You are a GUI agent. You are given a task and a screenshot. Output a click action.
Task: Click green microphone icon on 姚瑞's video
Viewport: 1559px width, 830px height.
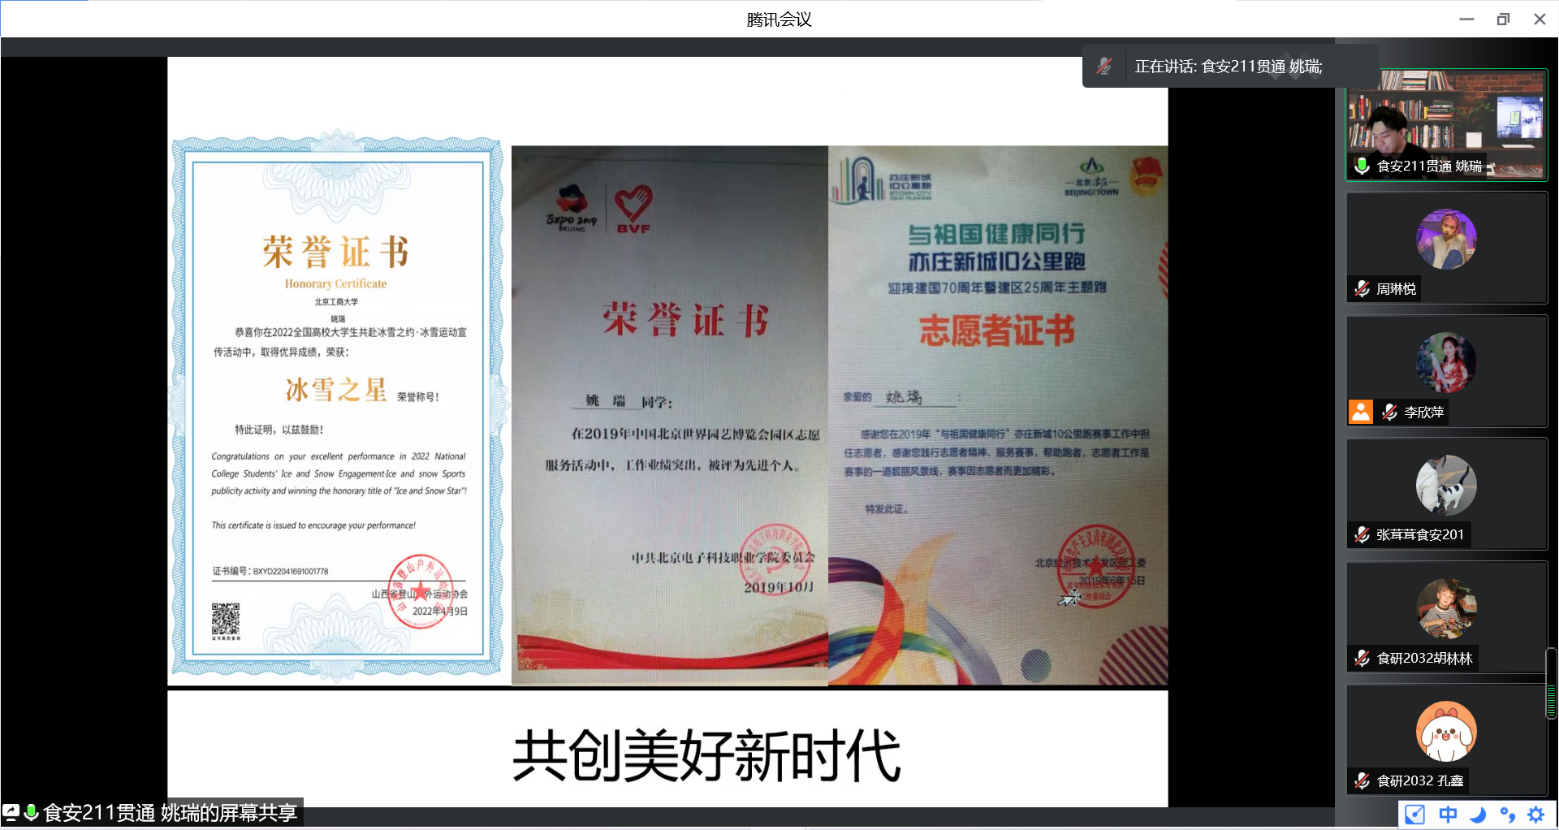[x=1363, y=166]
